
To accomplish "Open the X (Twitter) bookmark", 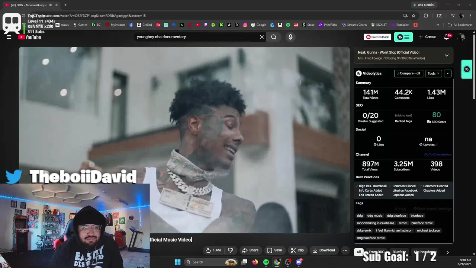I will click(x=237, y=25).
